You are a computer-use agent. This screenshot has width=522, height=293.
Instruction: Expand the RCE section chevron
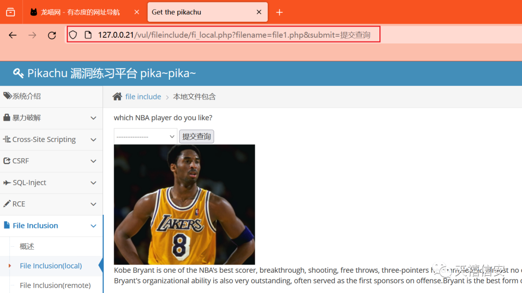pyautogui.click(x=94, y=204)
